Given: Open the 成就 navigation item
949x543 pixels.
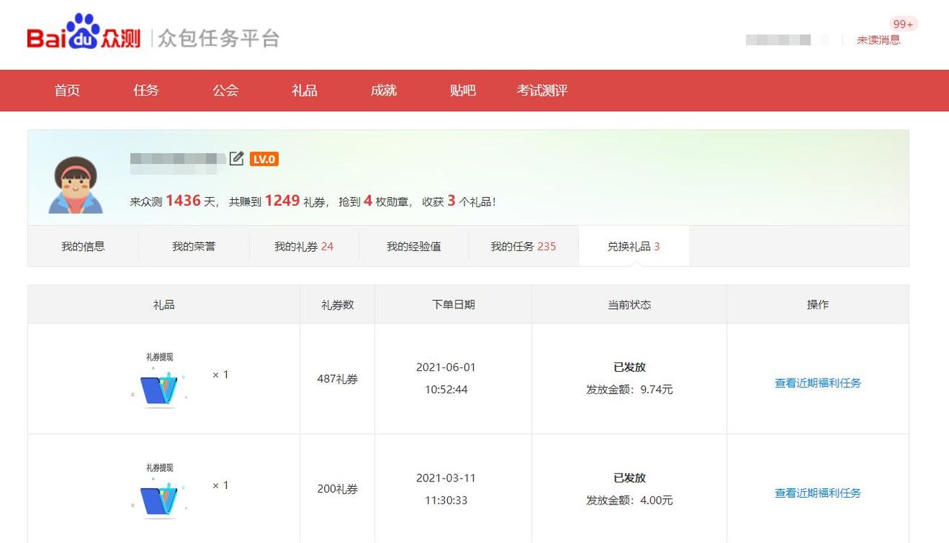Looking at the screenshot, I should click(383, 90).
